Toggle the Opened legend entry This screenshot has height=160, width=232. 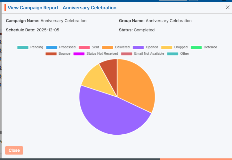point(146,47)
